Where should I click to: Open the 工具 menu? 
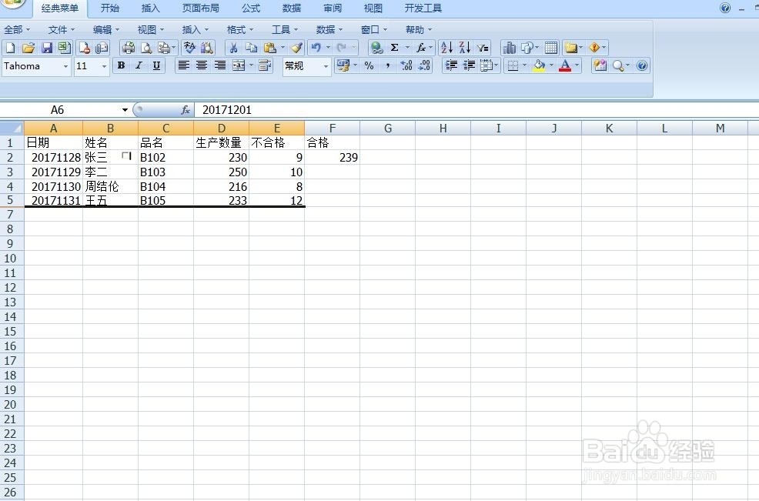pyautogui.click(x=285, y=29)
